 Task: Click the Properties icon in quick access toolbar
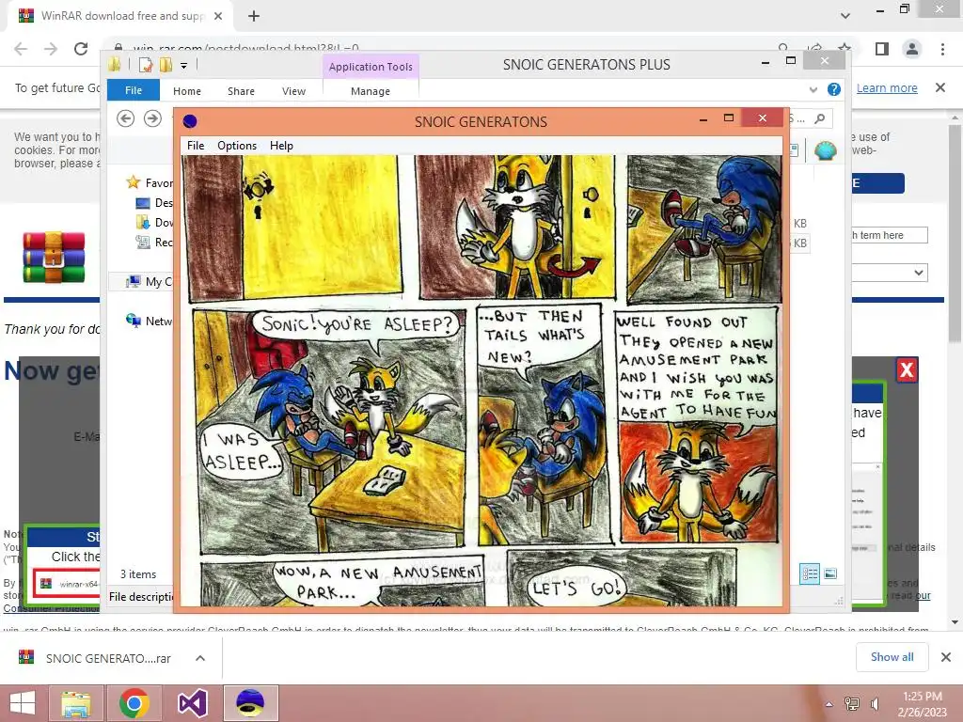[146, 65]
